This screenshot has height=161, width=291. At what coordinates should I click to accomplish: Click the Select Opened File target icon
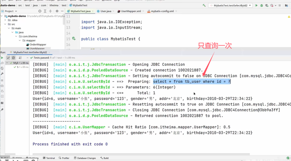40,11
